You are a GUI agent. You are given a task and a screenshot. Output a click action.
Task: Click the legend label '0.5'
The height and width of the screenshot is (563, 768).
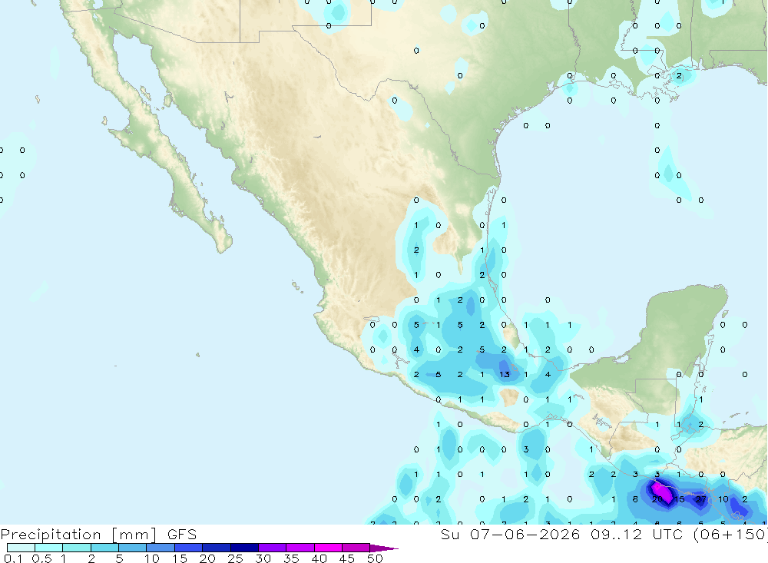[x=41, y=558]
